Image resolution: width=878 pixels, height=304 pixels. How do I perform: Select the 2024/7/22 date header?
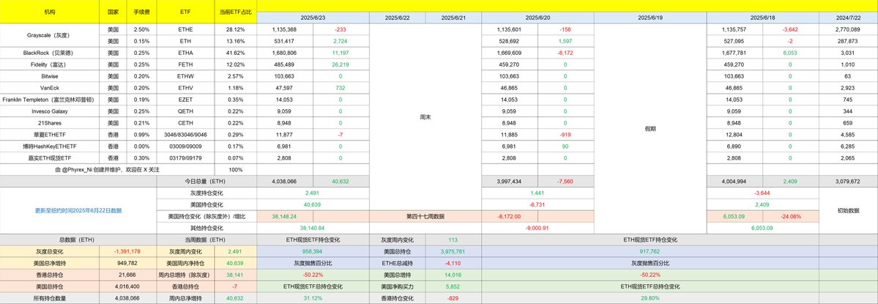click(848, 18)
